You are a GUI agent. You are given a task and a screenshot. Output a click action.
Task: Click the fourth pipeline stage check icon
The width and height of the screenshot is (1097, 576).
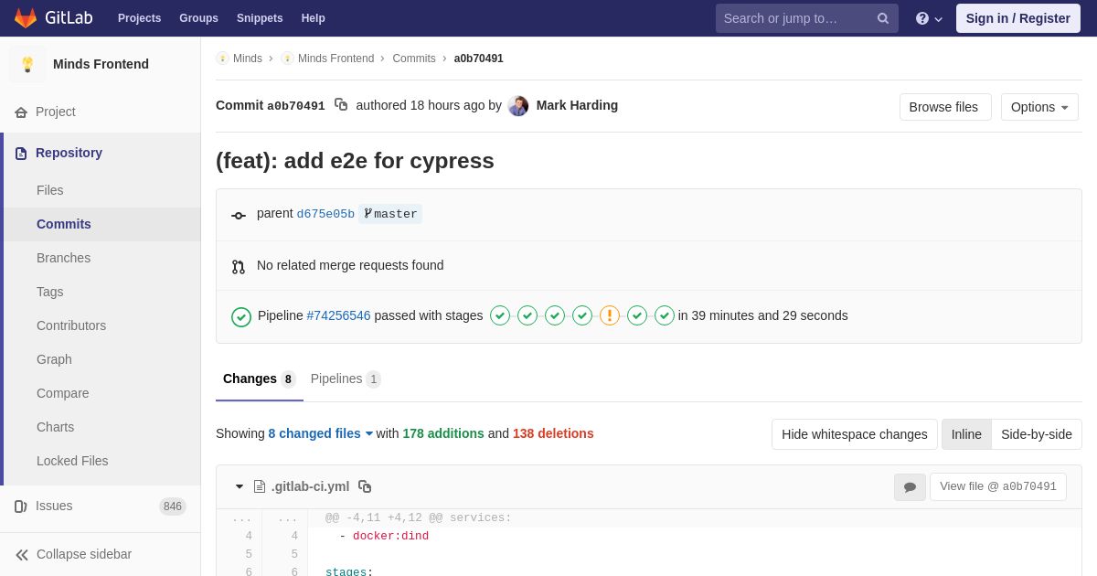coord(582,315)
